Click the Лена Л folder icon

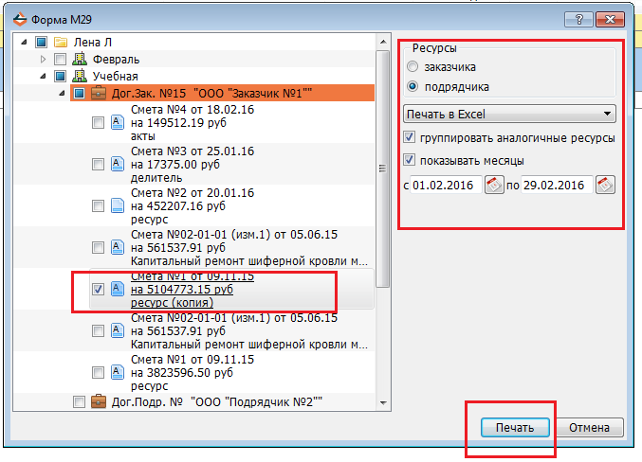(61, 42)
